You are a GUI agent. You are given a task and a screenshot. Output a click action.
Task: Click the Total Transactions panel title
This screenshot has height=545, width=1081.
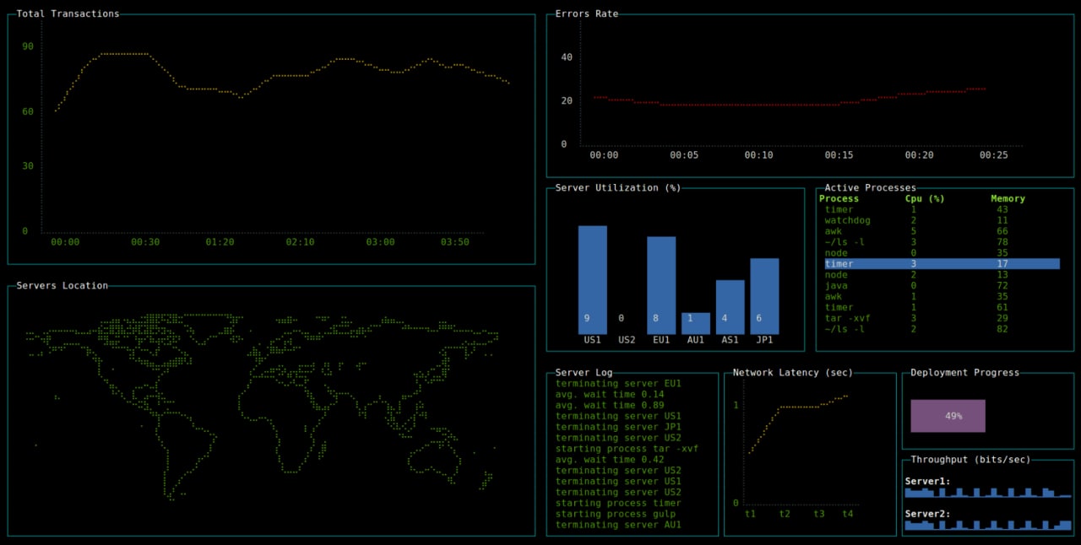point(68,13)
